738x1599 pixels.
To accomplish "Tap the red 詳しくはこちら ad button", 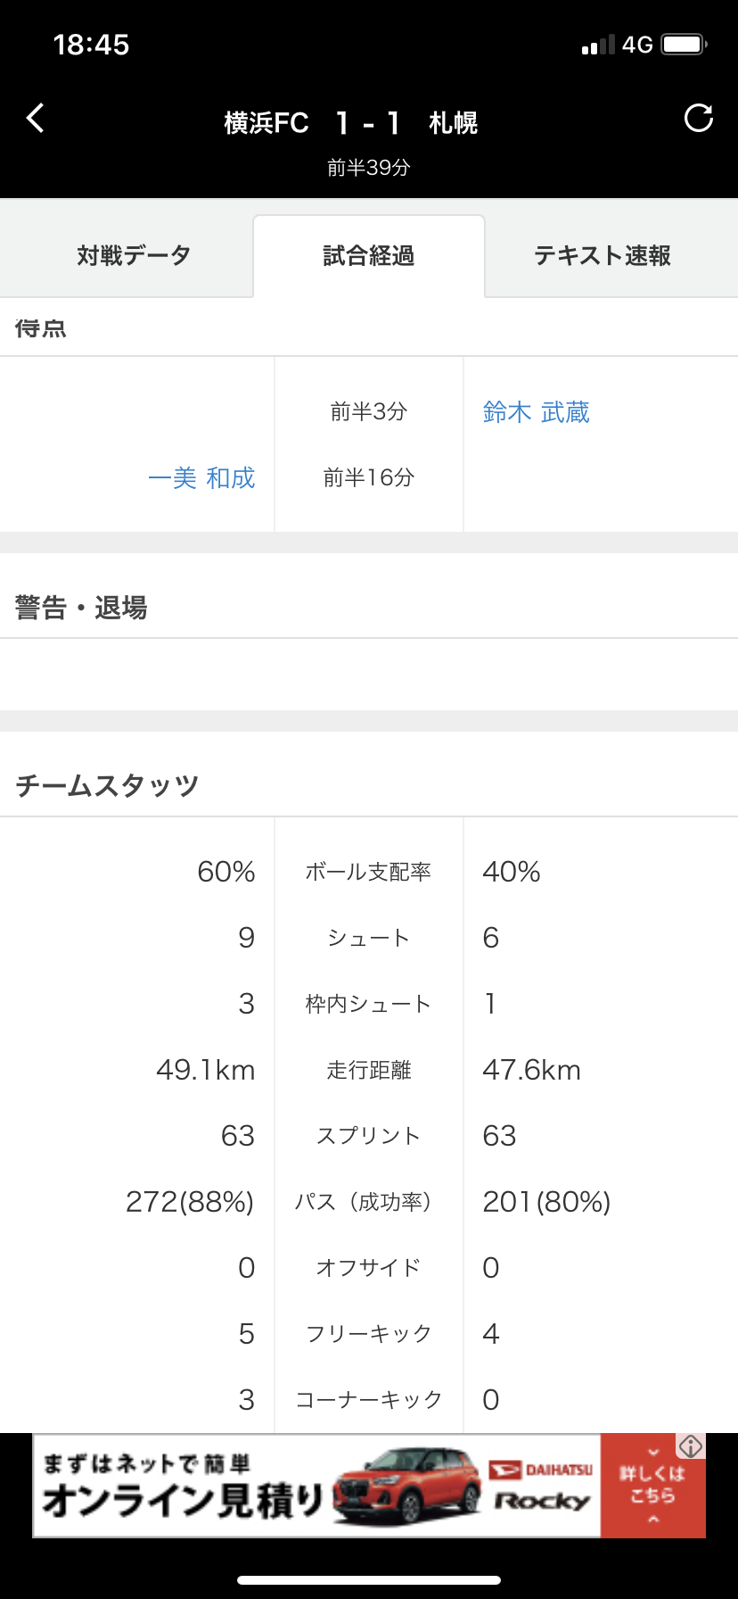I will point(652,1486).
